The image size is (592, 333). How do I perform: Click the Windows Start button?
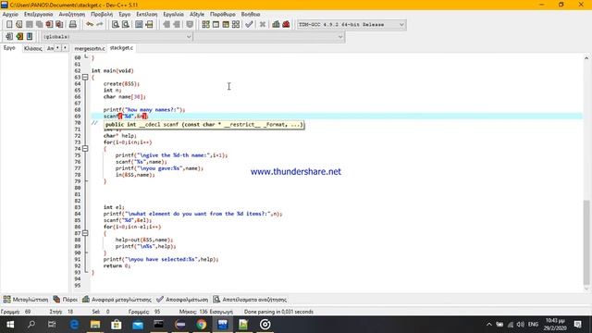click(10, 325)
